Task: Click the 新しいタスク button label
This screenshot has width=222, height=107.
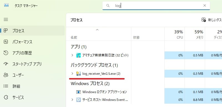Action: [215, 20]
